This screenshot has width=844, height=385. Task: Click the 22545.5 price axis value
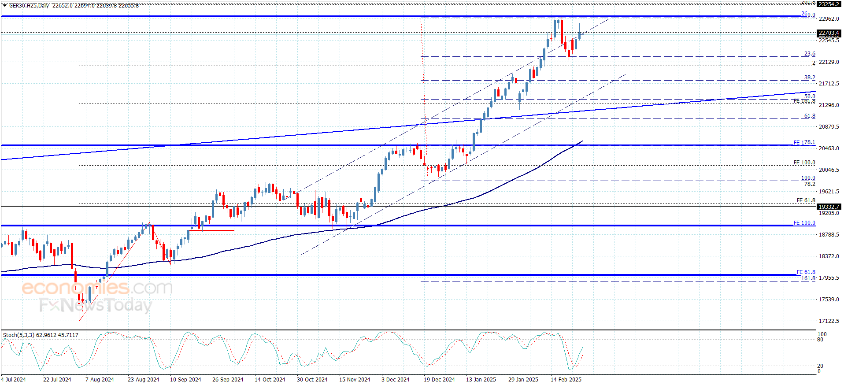[829, 41]
